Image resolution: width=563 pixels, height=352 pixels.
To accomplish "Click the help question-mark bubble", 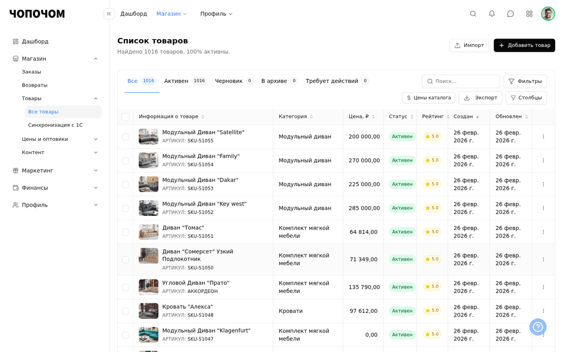I will pos(537,327).
